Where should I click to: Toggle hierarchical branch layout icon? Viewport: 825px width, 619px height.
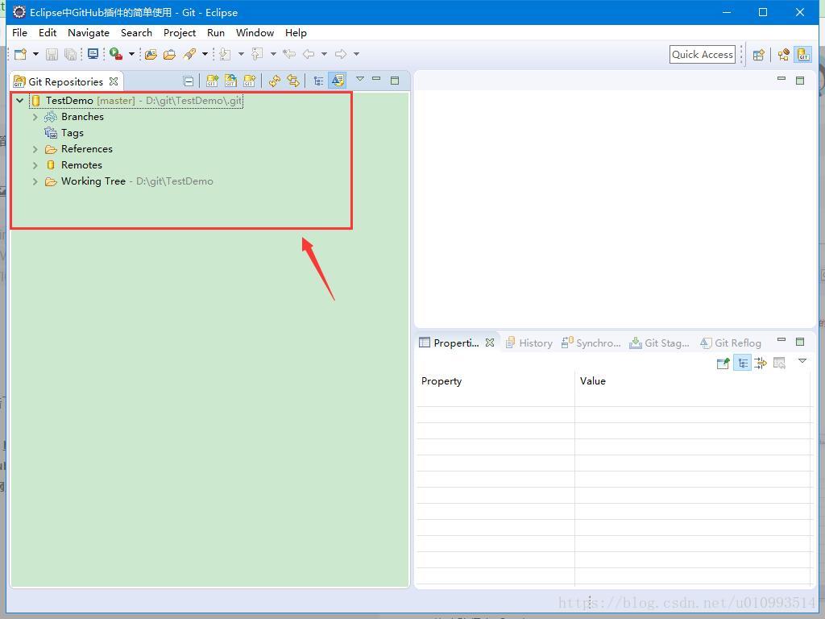pos(318,81)
